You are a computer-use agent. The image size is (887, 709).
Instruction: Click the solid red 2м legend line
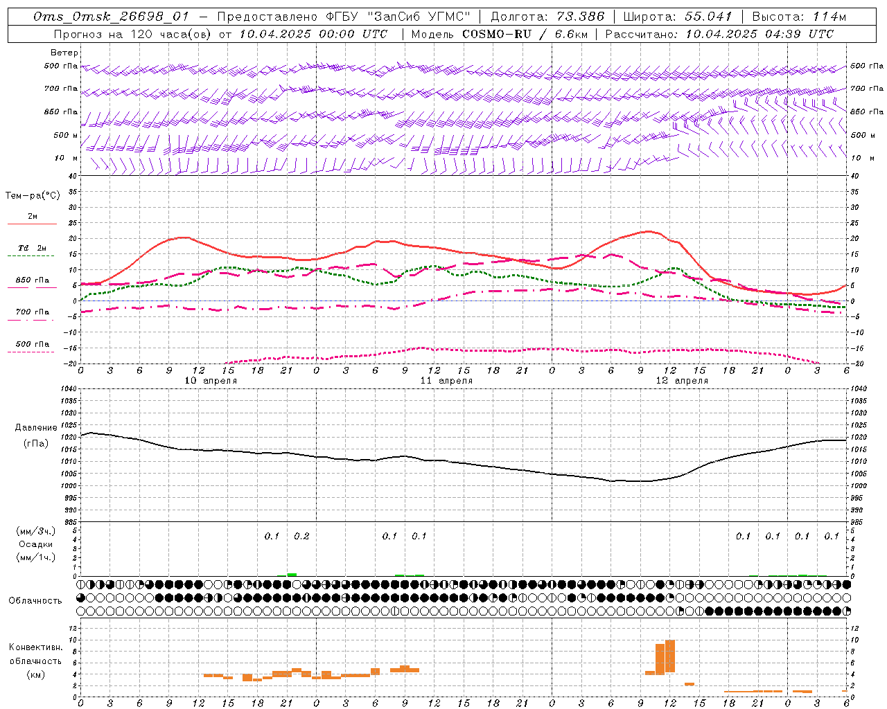[32, 224]
